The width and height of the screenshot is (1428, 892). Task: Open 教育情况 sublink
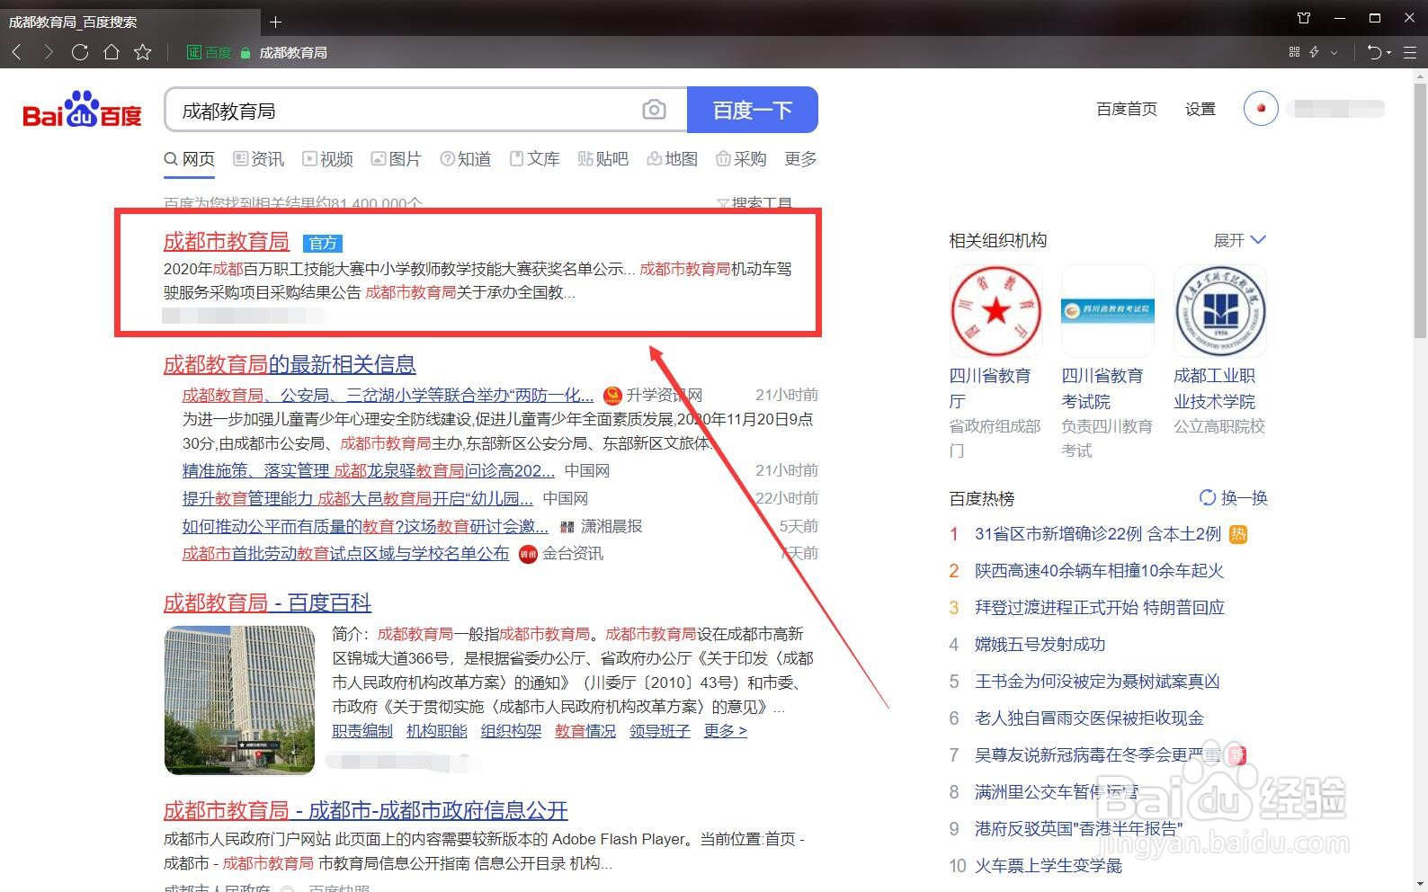tap(585, 731)
